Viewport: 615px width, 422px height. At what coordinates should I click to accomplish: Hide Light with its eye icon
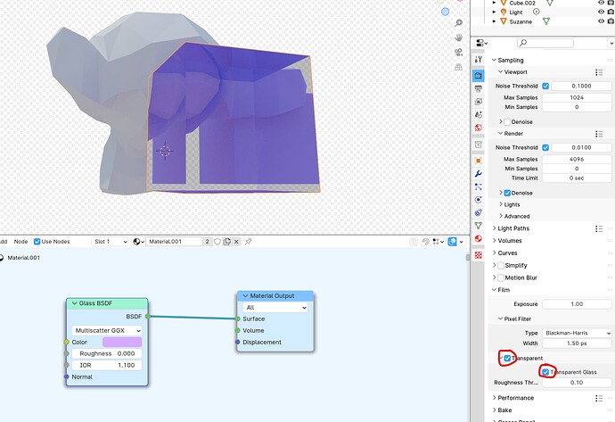[x=602, y=12]
